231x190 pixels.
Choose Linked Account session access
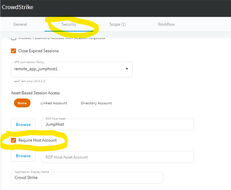point(54,103)
